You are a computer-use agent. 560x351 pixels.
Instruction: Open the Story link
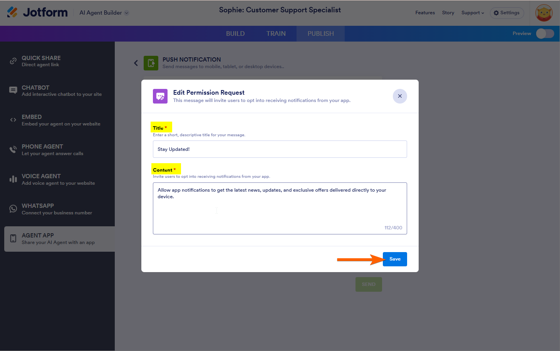(448, 13)
